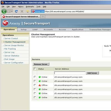Image resolution: width=111 pixels, height=111 pixels.
Task: Open the Edit menu
Action: tap(8, 7)
